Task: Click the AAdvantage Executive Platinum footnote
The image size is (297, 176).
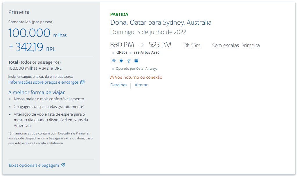Action: (51, 138)
